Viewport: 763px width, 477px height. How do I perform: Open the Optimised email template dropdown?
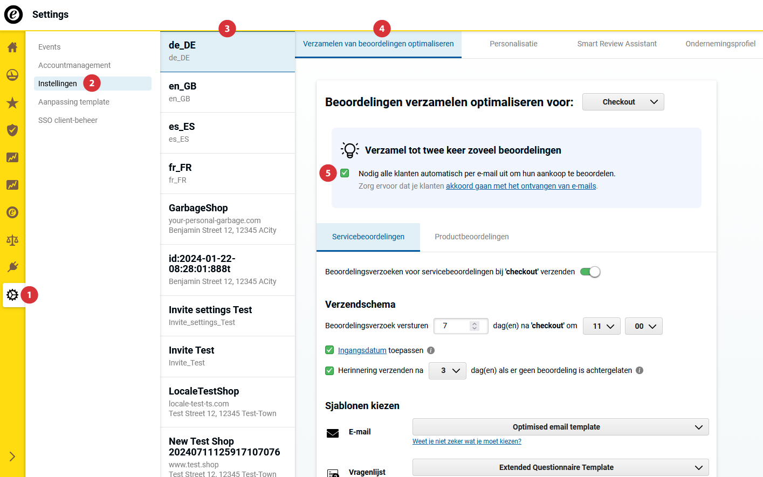click(x=560, y=427)
